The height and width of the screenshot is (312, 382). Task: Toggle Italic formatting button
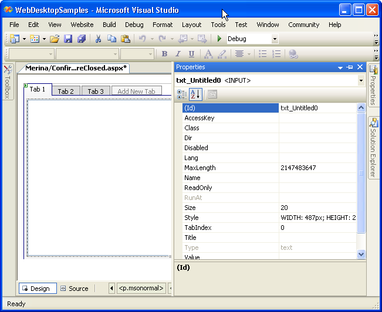(178, 54)
